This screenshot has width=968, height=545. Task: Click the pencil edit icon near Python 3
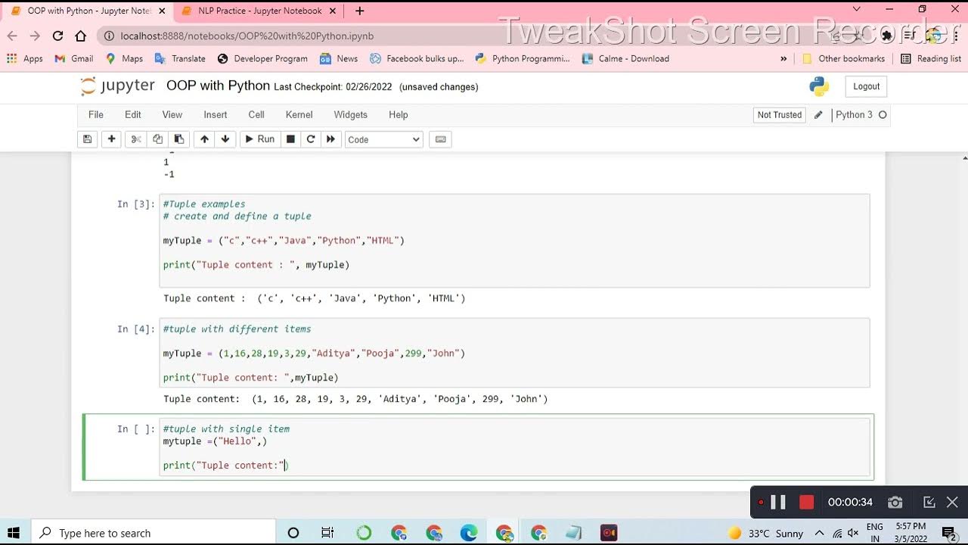(x=818, y=115)
